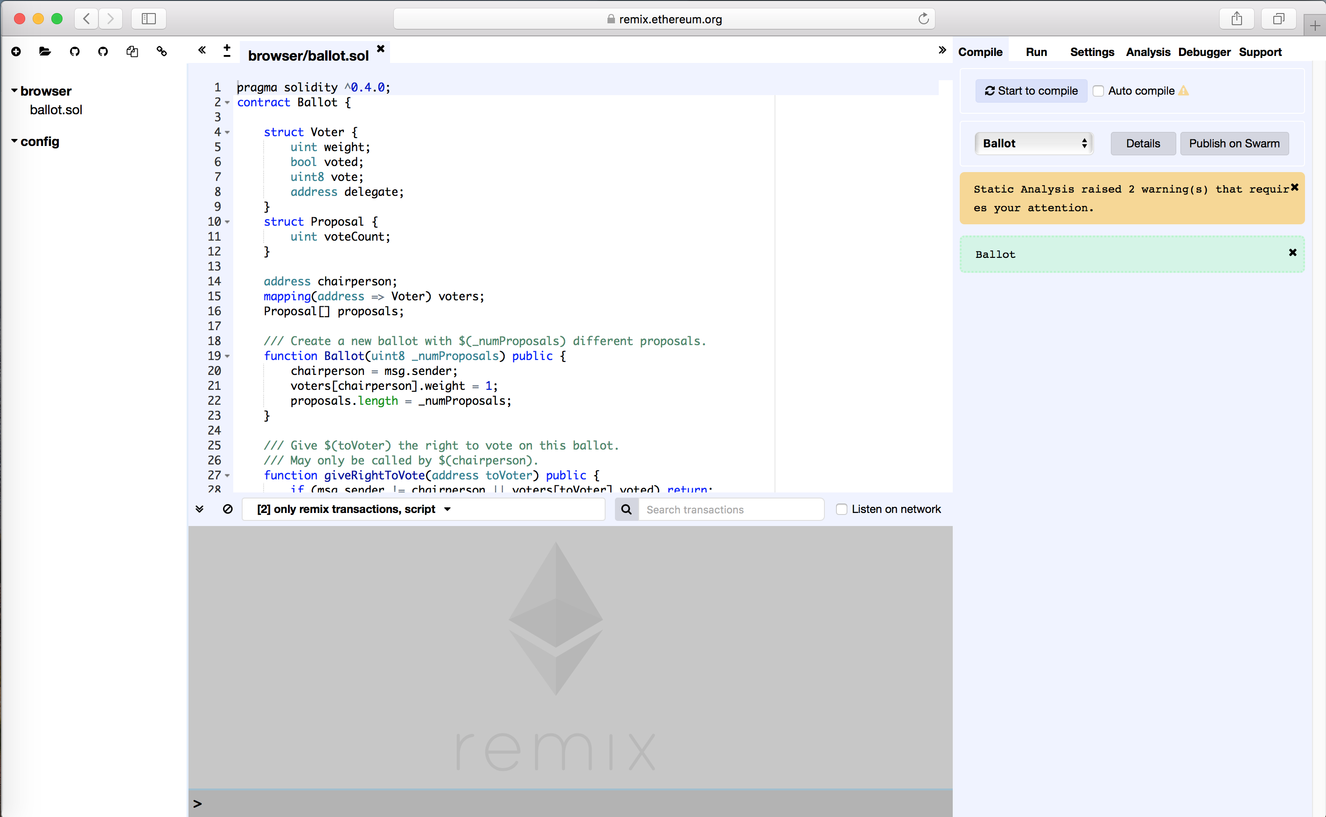Image resolution: width=1326 pixels, height=817 pixels.
Task: Toggle the Listen on network checkbox
Action: point(842,509)
